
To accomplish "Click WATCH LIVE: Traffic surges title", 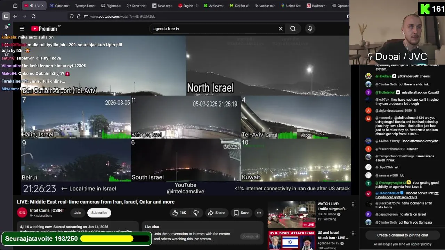I will [x=332, y=206].
